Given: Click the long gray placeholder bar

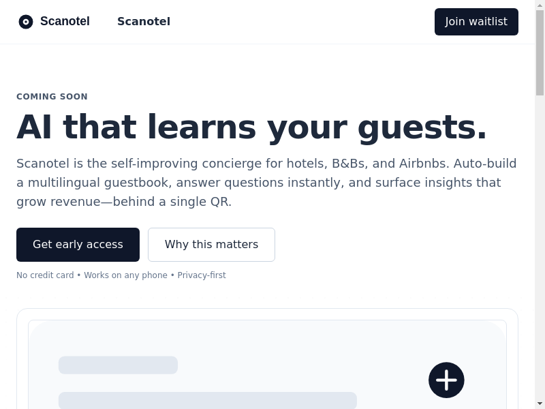Looking at the screenshot, I should tap(207, 400).
